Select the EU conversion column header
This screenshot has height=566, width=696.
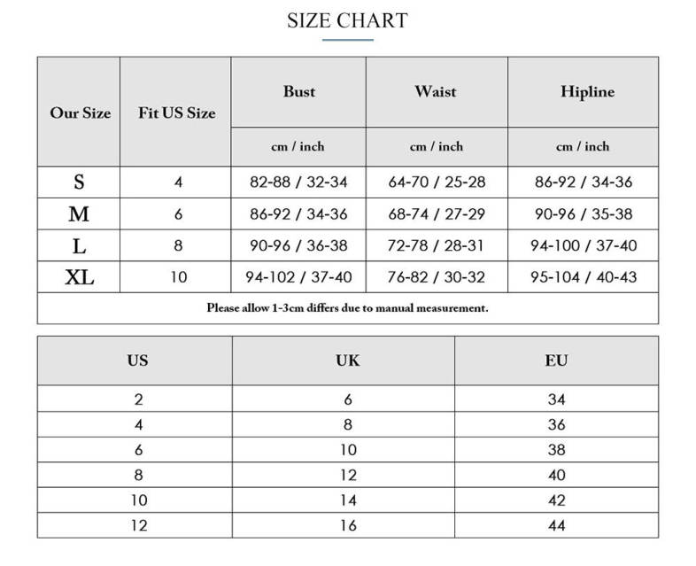tap(556, 361)
